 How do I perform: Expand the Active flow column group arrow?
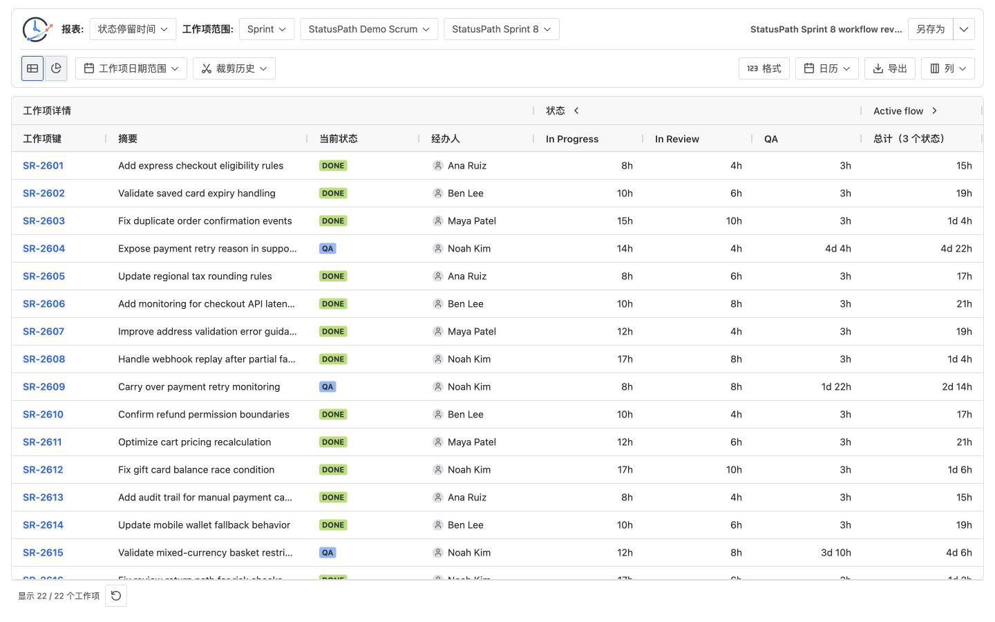click(x=934, y=111)
